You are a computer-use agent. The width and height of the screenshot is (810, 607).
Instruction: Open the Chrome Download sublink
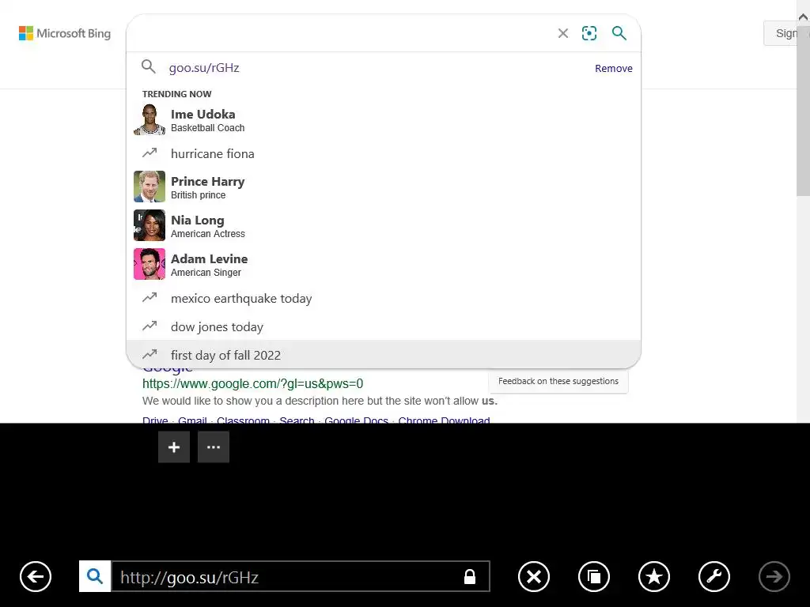[x=445, y=419]
